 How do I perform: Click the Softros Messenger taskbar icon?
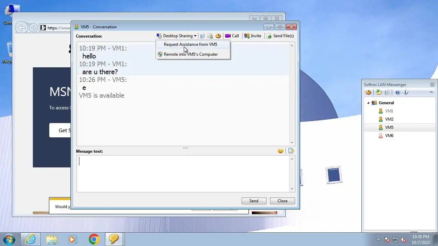click(114, 239)
